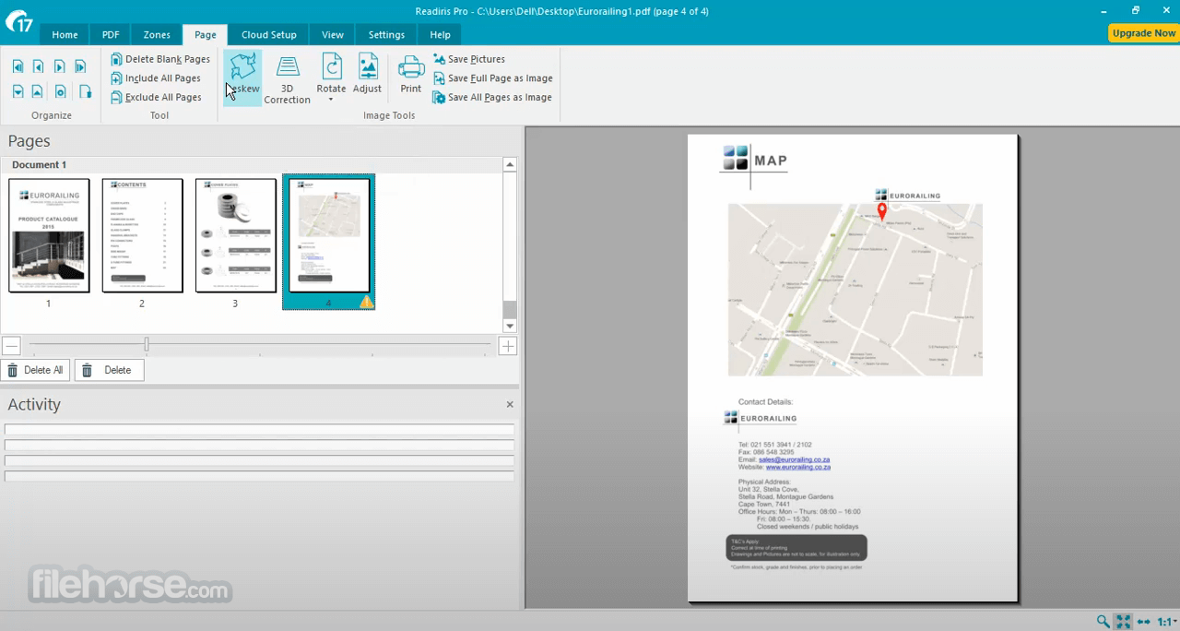Switch to the Home tab
This screenshot has height=631, width=1180.
tap(65, 35)
